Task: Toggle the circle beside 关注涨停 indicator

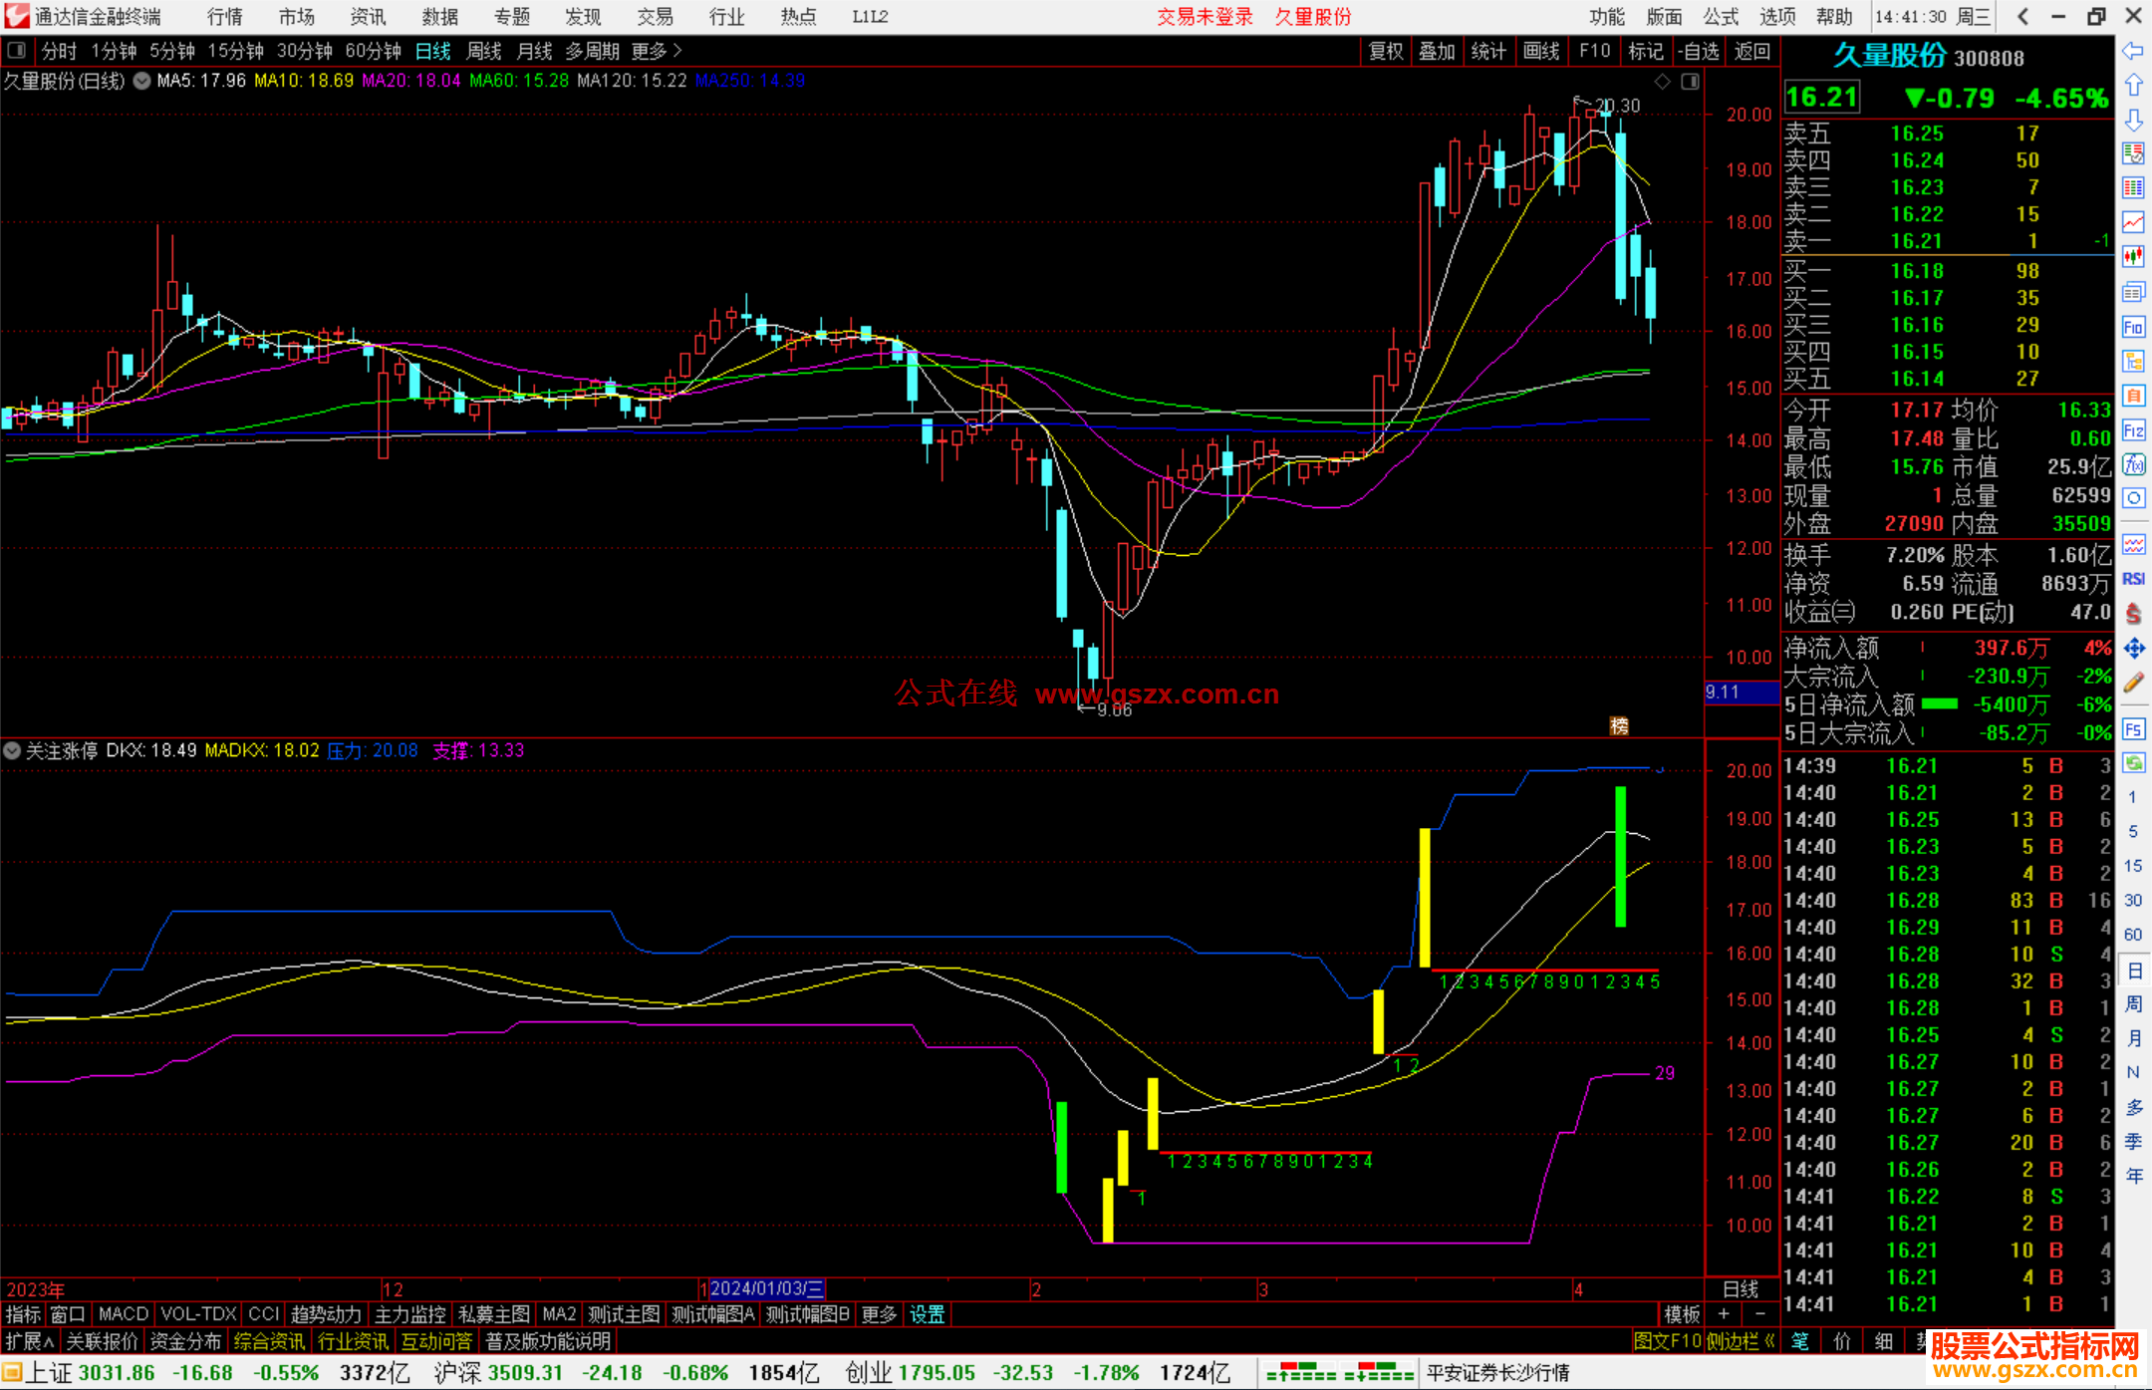Action: 12,750
